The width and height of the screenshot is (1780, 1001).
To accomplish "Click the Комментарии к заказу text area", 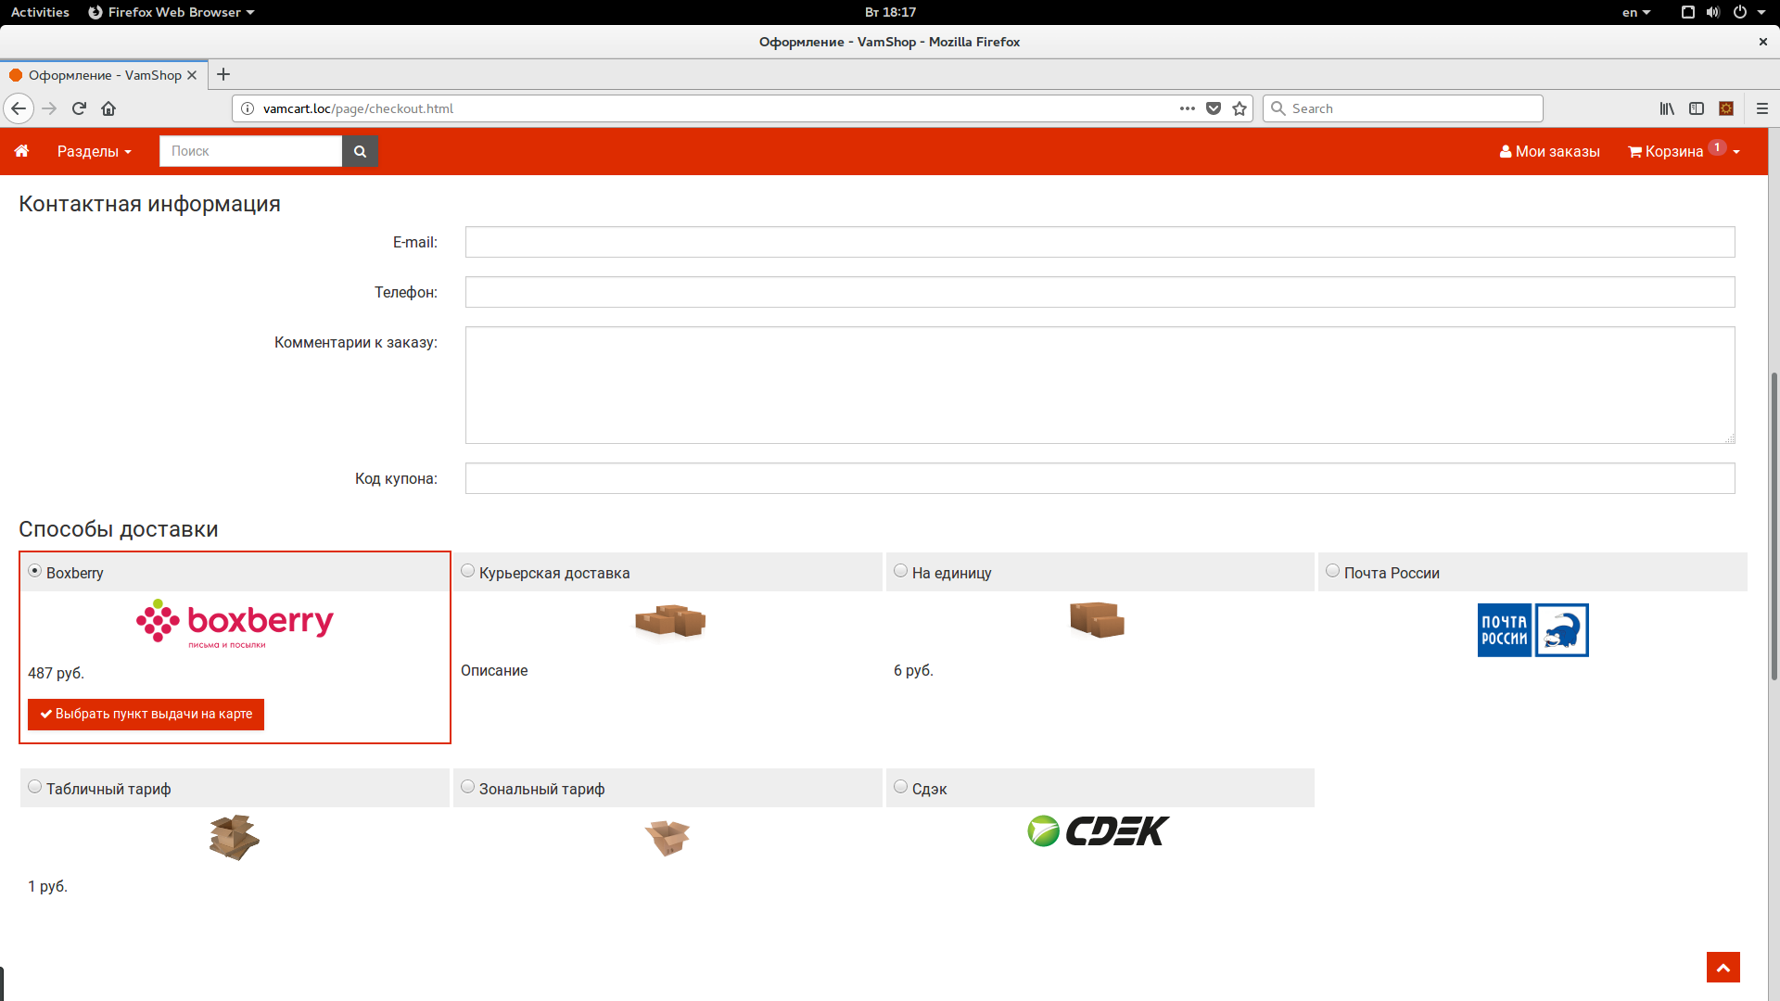I will point(1100,385).
